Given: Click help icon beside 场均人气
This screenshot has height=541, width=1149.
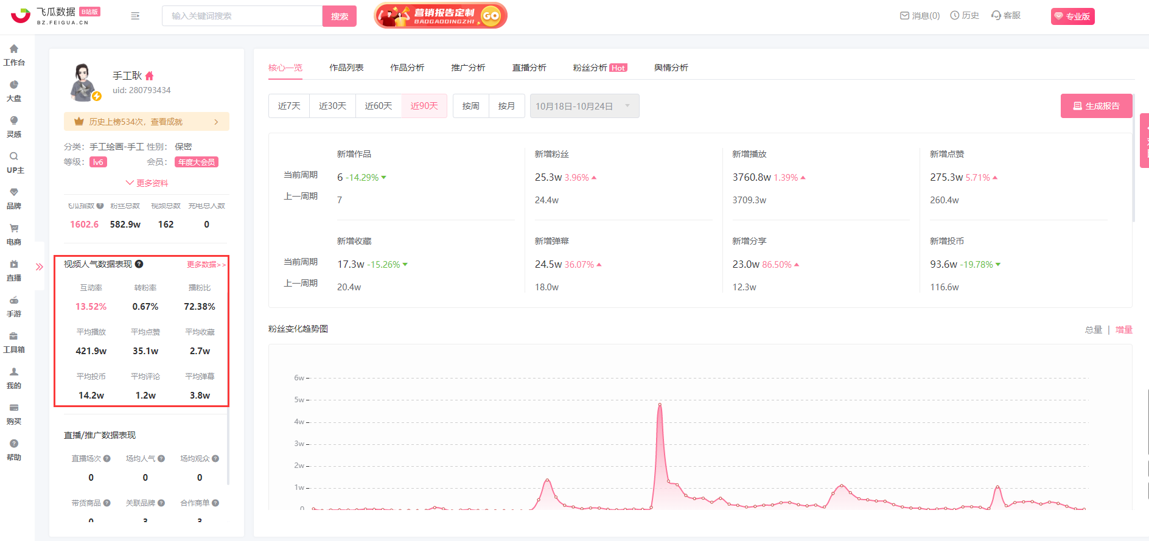Looking at the screenshot, I should click(x=161, y=459).
